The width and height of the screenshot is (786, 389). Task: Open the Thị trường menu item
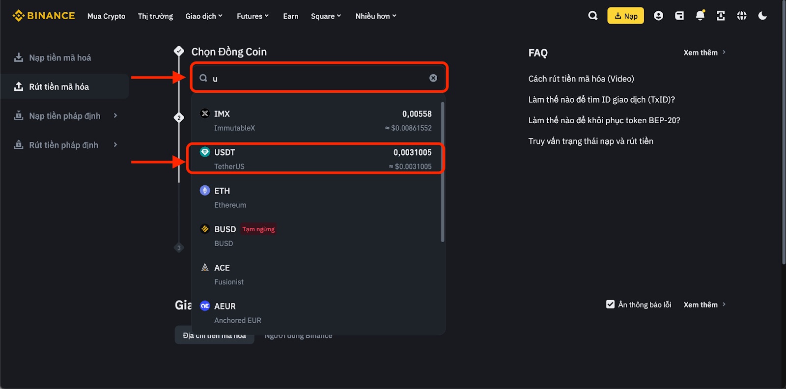tap(155, 16)
